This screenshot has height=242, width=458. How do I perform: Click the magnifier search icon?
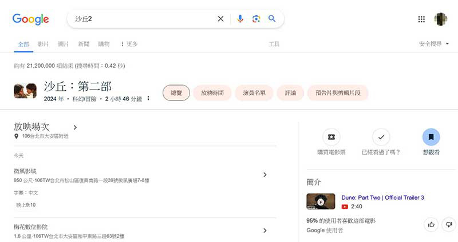pos(272,19)
